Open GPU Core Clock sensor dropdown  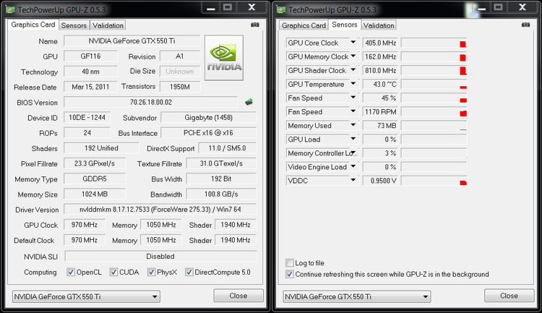click(353, 43)
